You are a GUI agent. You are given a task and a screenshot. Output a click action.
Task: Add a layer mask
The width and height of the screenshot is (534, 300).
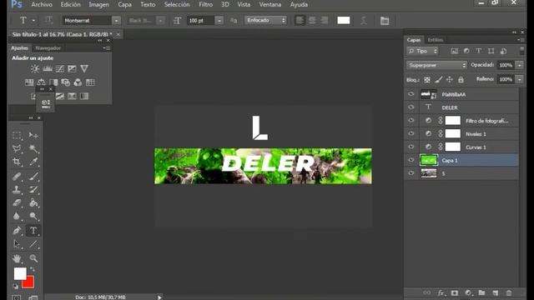(x=454, y=292)
